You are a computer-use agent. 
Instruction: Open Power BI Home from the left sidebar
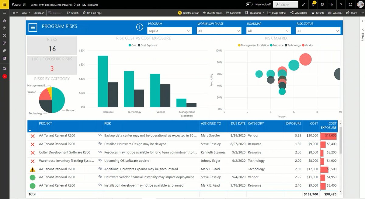(x=4, y=20)
